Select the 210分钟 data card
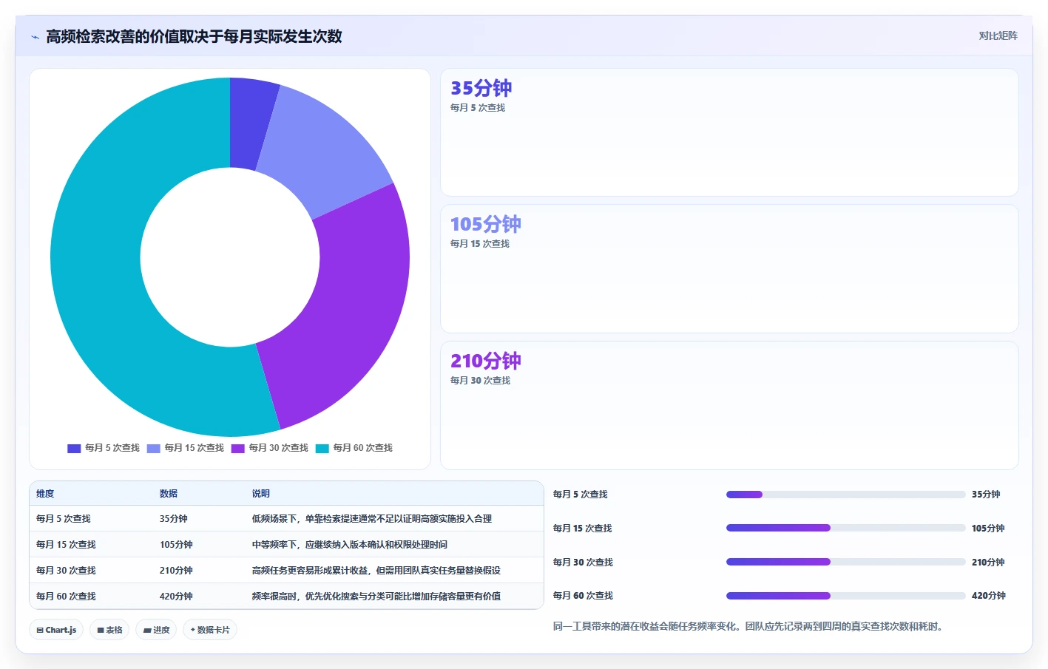1048x669 pixels. 729,405
